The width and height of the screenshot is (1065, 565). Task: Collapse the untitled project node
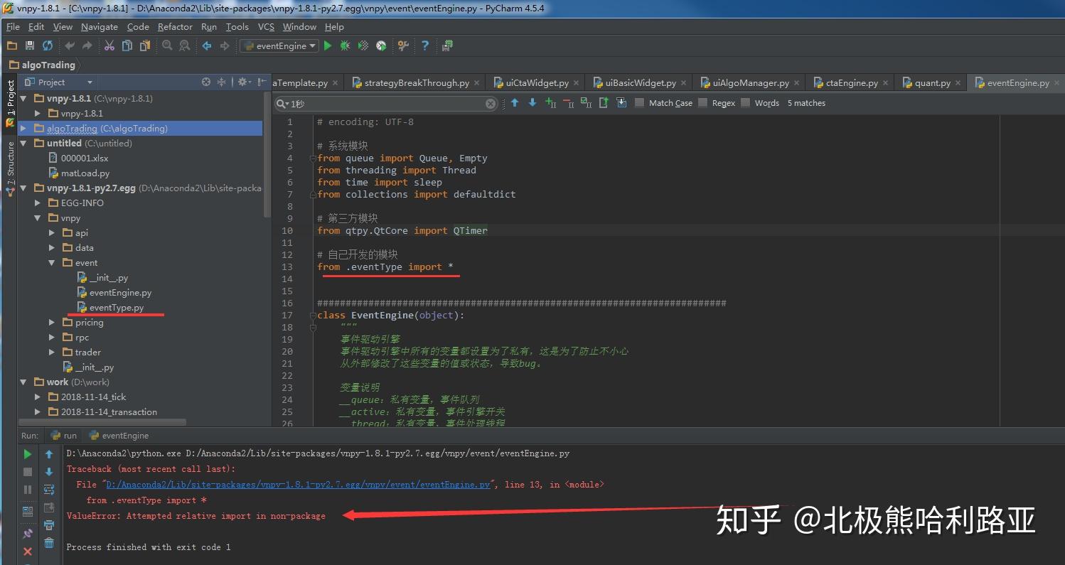[x=23, y=144]
